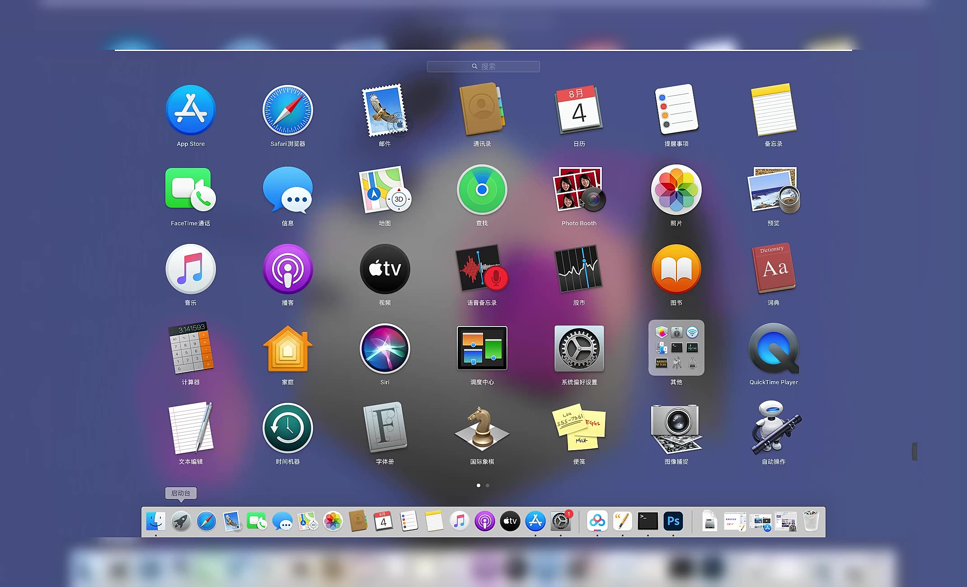
Task: Activate Siri from Launchpad
Action: point(385,349)
